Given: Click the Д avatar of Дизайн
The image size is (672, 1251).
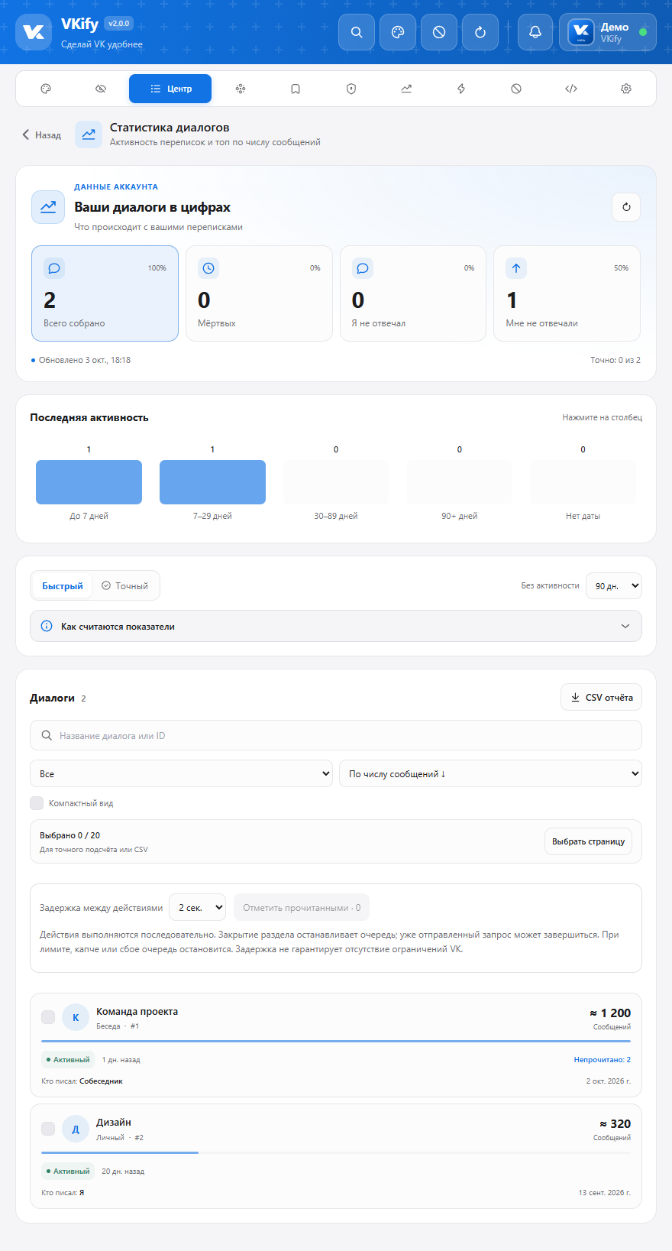Looking at the screenshot, I should click(76, 1129).
